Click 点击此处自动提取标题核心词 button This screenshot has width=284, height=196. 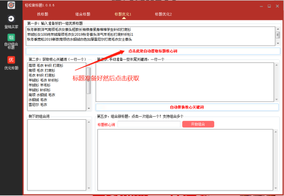(153, 51)
